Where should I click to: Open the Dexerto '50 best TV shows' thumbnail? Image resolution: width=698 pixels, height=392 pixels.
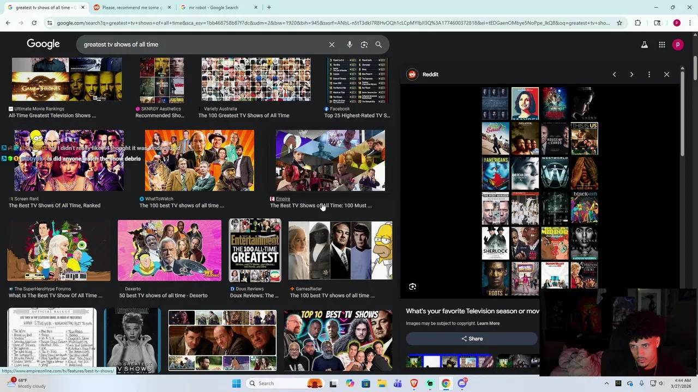[170, 250]
